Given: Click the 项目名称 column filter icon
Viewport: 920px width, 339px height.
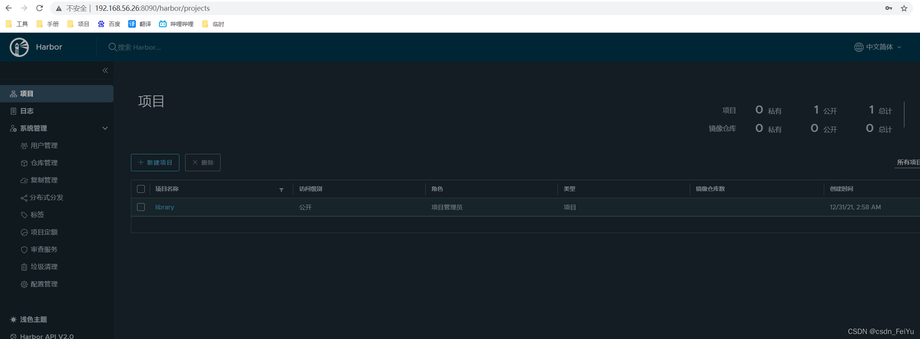Looking at the screenshot, I should (281, 190).
